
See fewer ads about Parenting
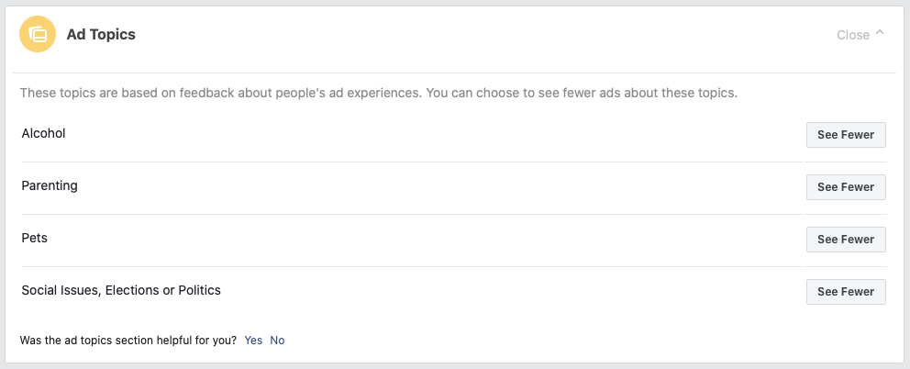click(x=846, y=187)
